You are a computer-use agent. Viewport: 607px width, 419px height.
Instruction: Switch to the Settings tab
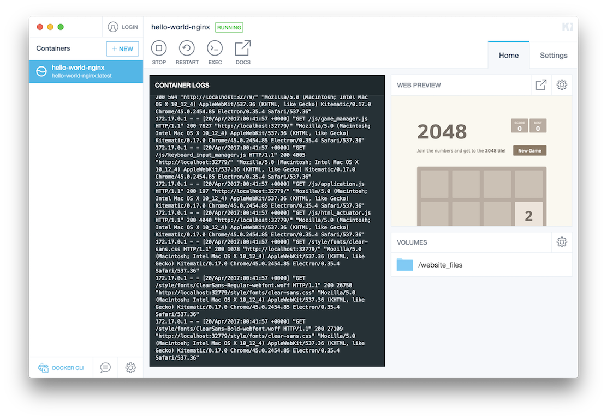554,55
